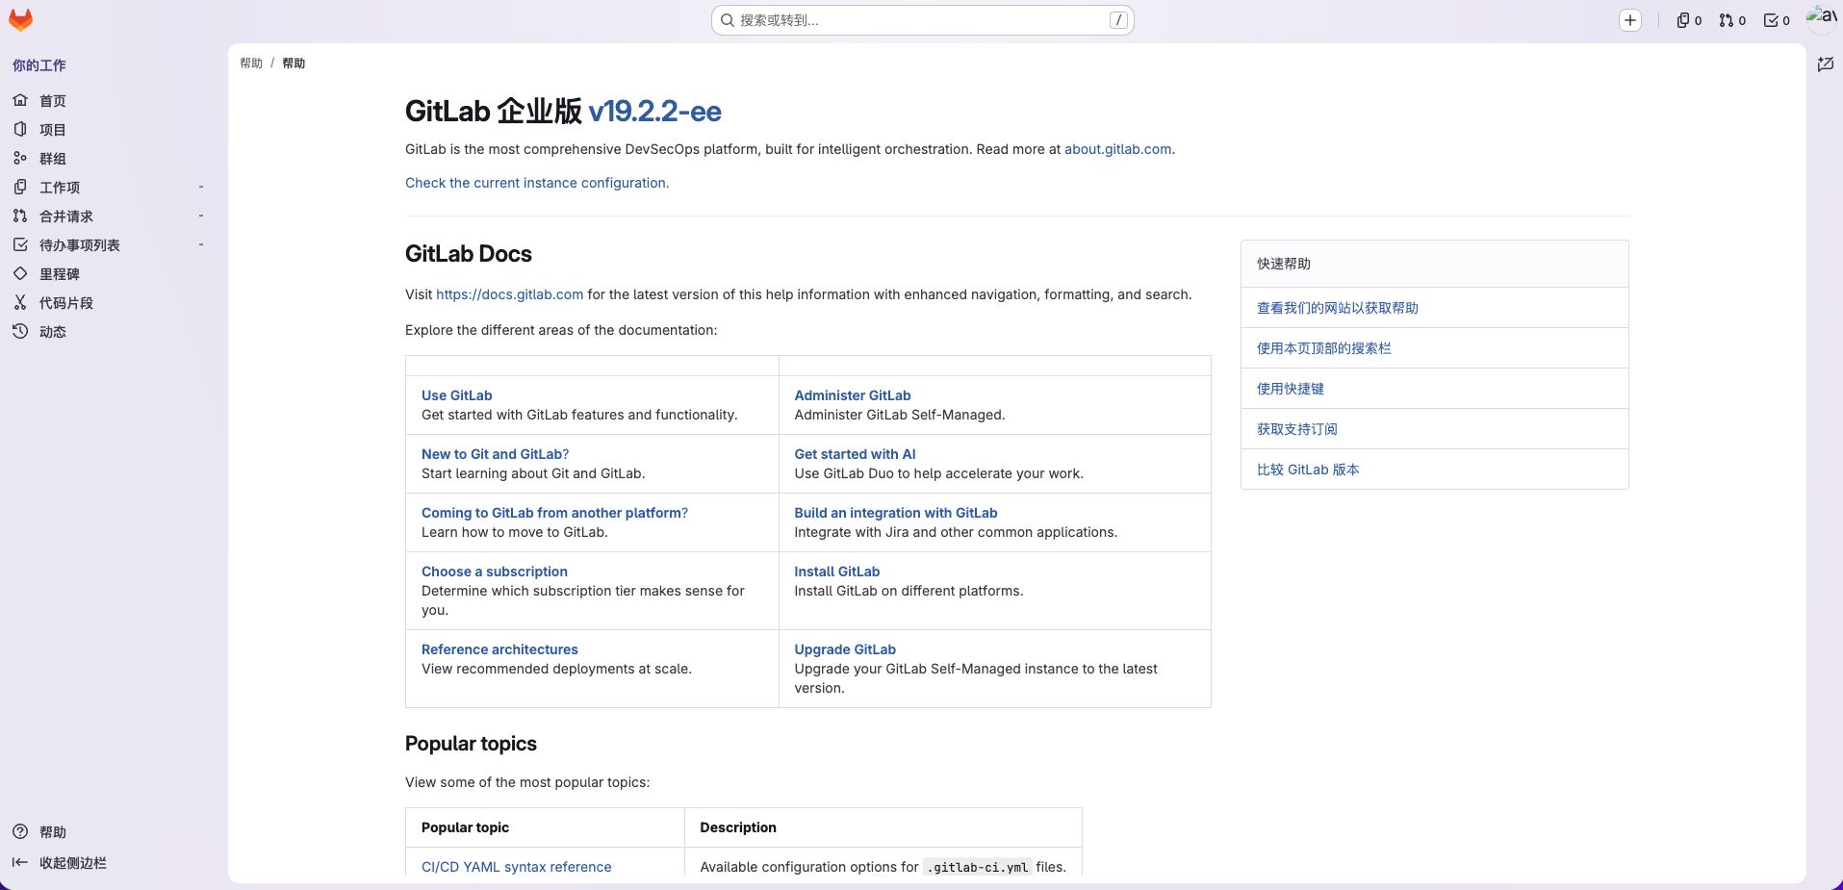
Task: Click the panel icon at right edge
Action: [x=1826, y=64]
